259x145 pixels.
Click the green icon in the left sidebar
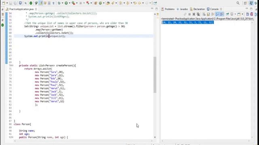click(x=2, y=25)
